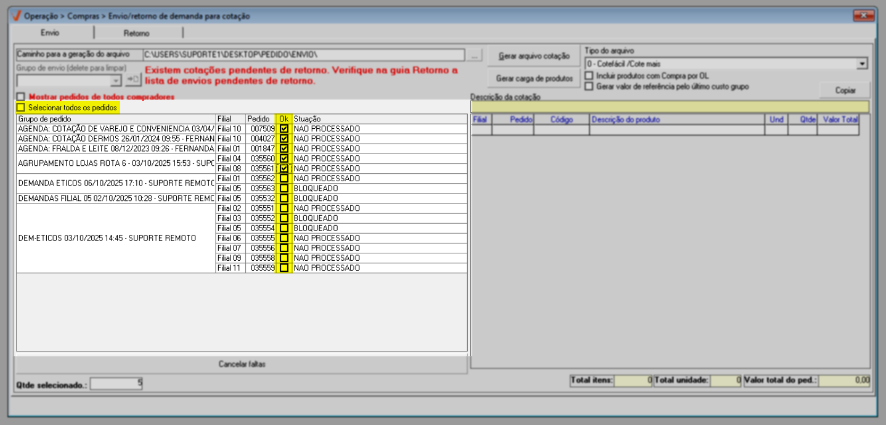Select group DEM-ETICOS 03/10/2025 14:45 - SUPORTE REMOTO
Screen dimensions: 886x425
116,238
